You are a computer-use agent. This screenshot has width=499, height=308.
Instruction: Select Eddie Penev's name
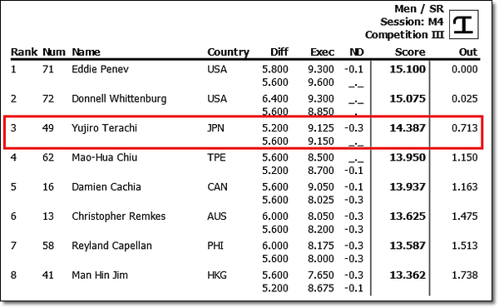tap(101, 69)
